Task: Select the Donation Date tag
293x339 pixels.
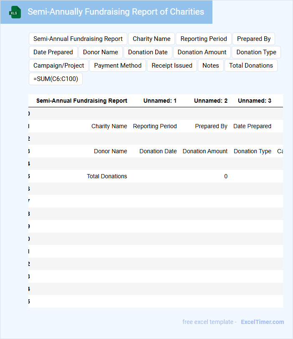Action: pos(148,52)
